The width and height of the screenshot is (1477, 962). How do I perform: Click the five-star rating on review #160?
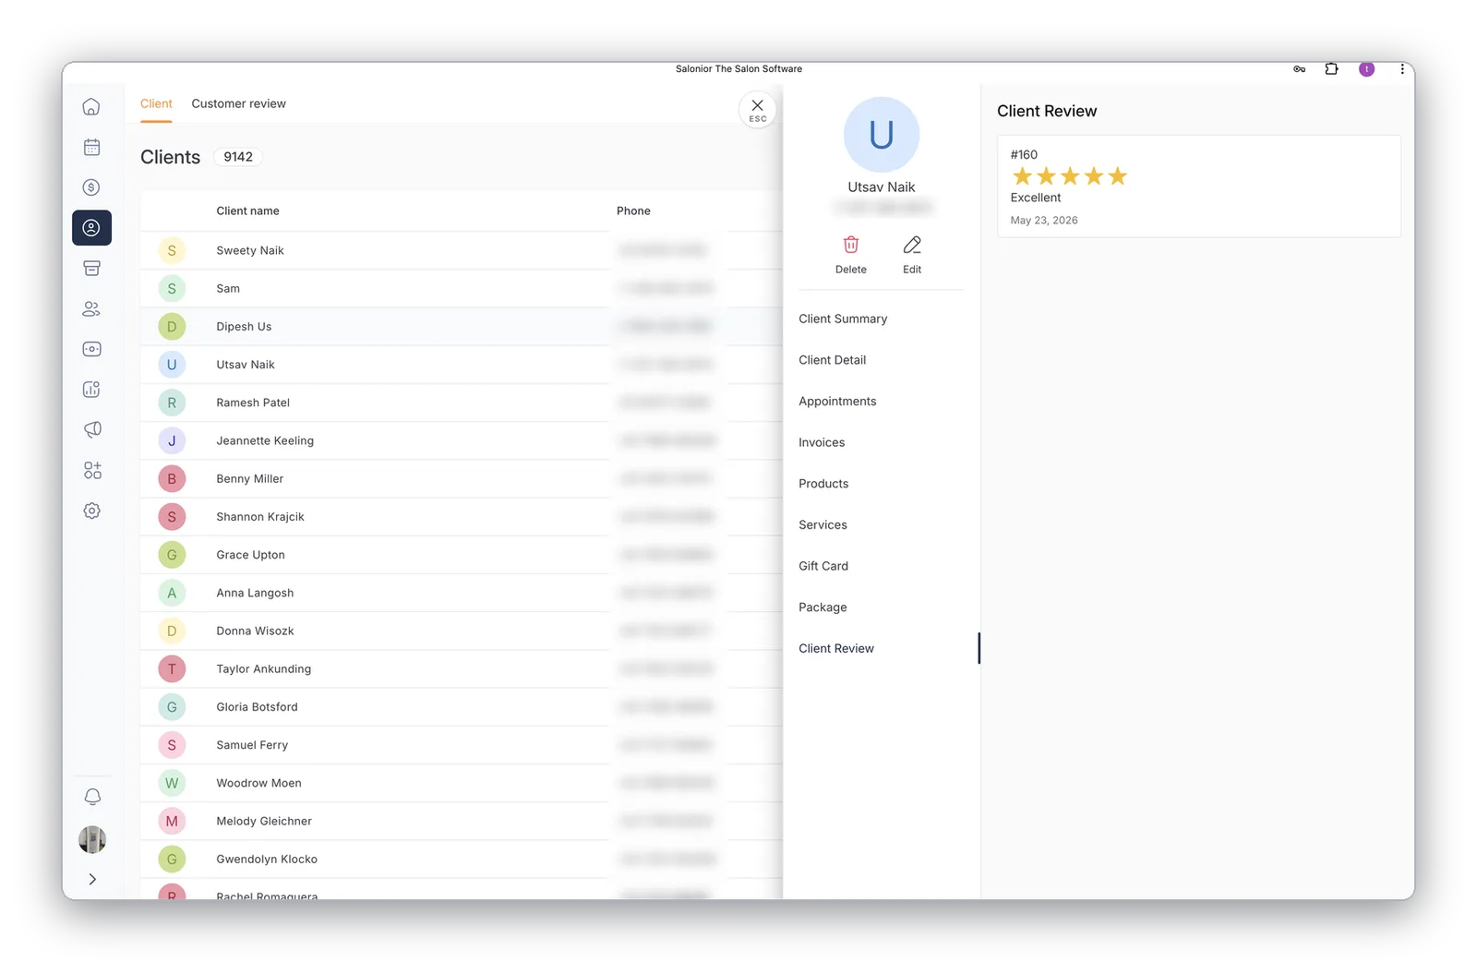[x=1069, y=176]
